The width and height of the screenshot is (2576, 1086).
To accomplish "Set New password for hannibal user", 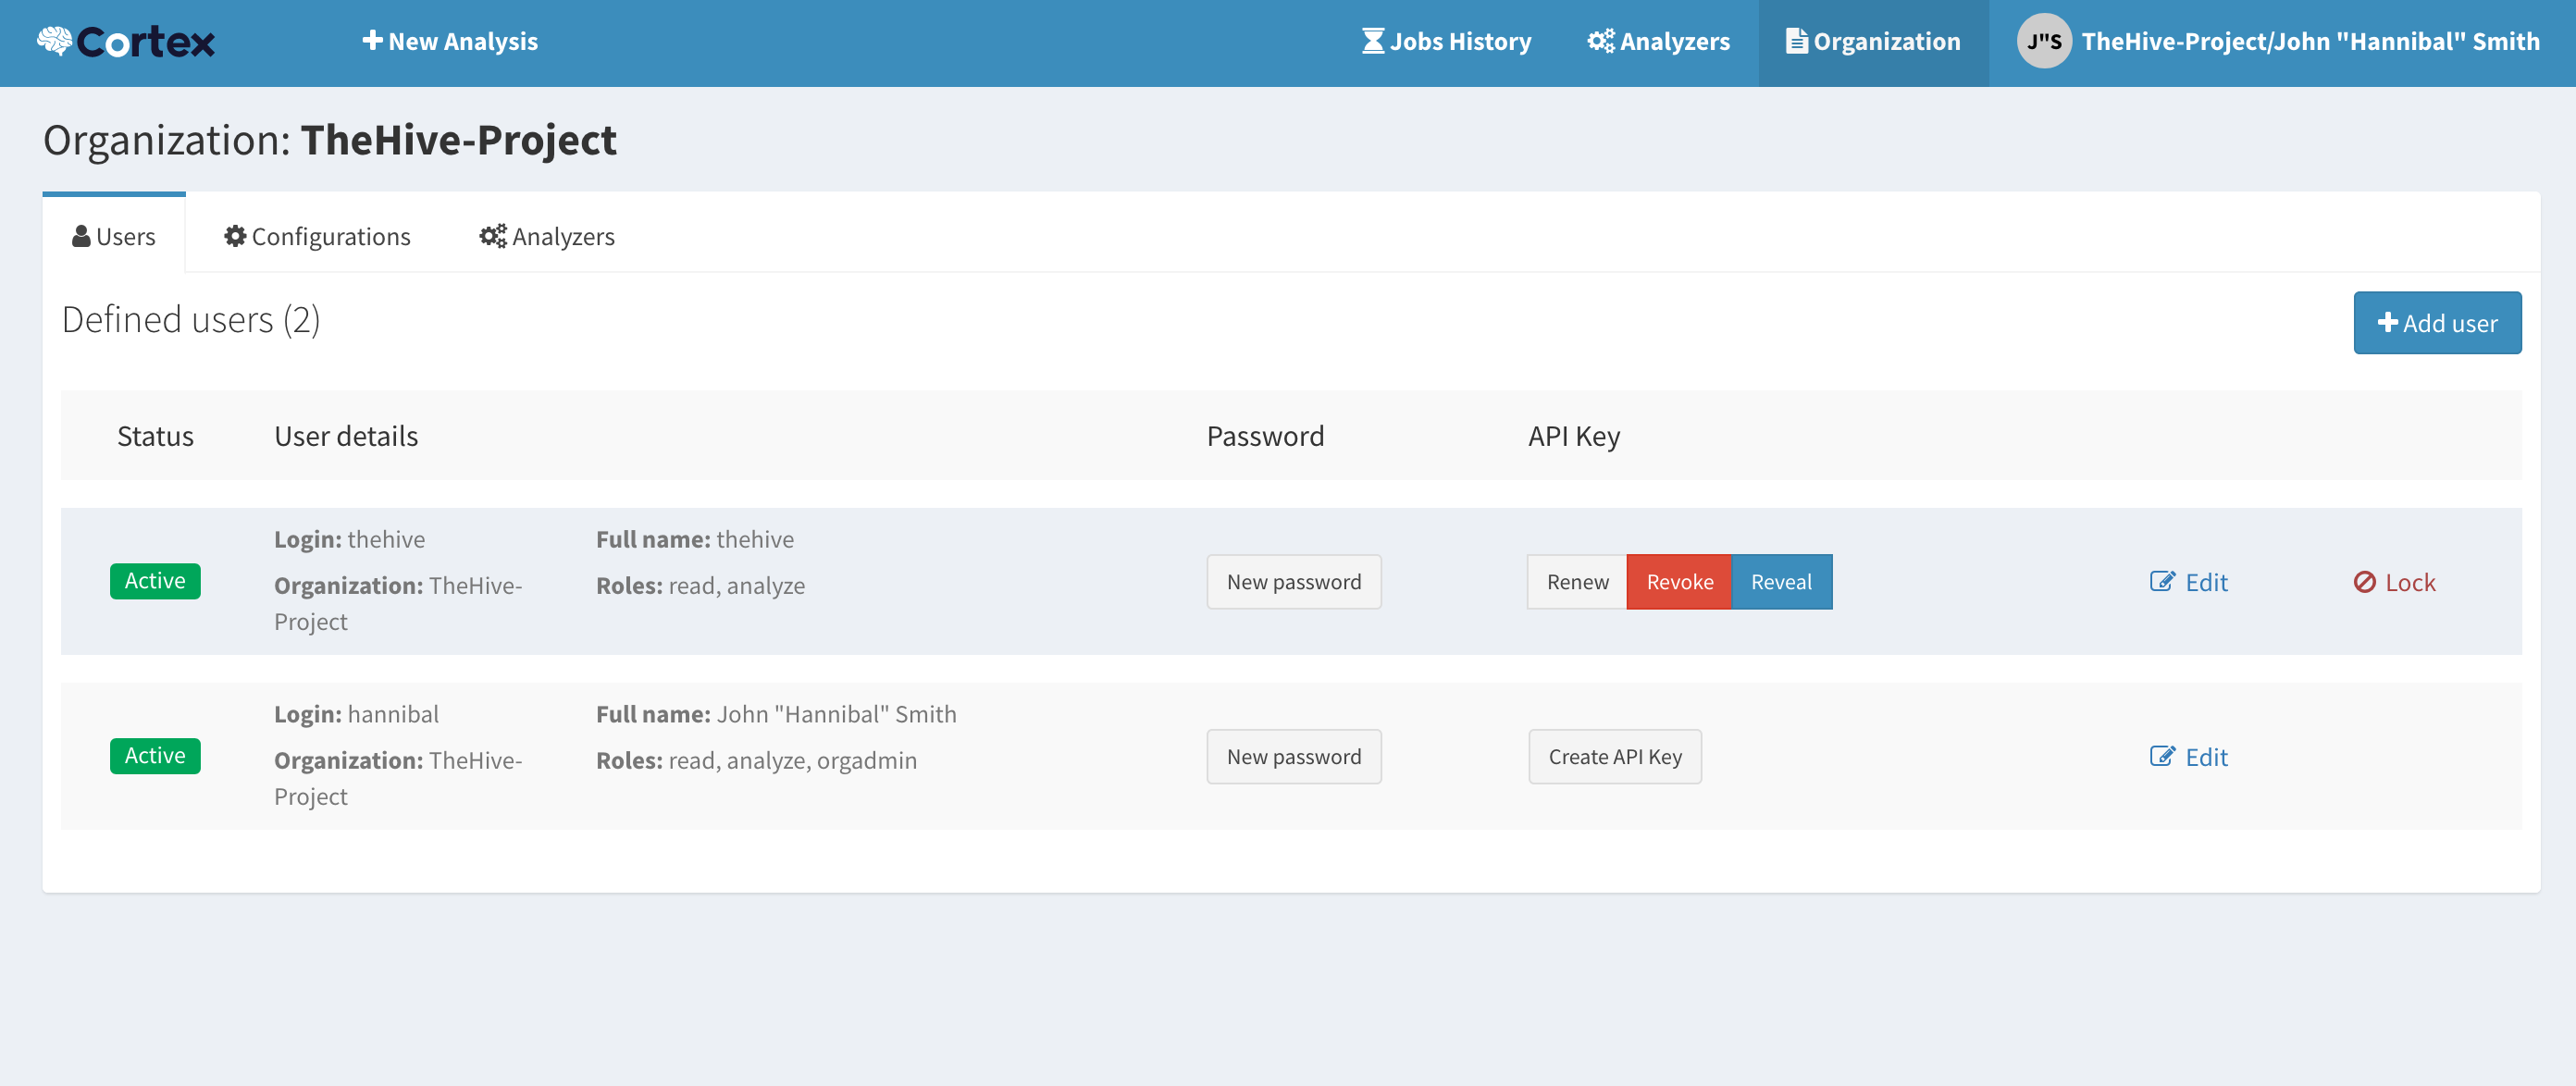I will (x=1294, y=757).
